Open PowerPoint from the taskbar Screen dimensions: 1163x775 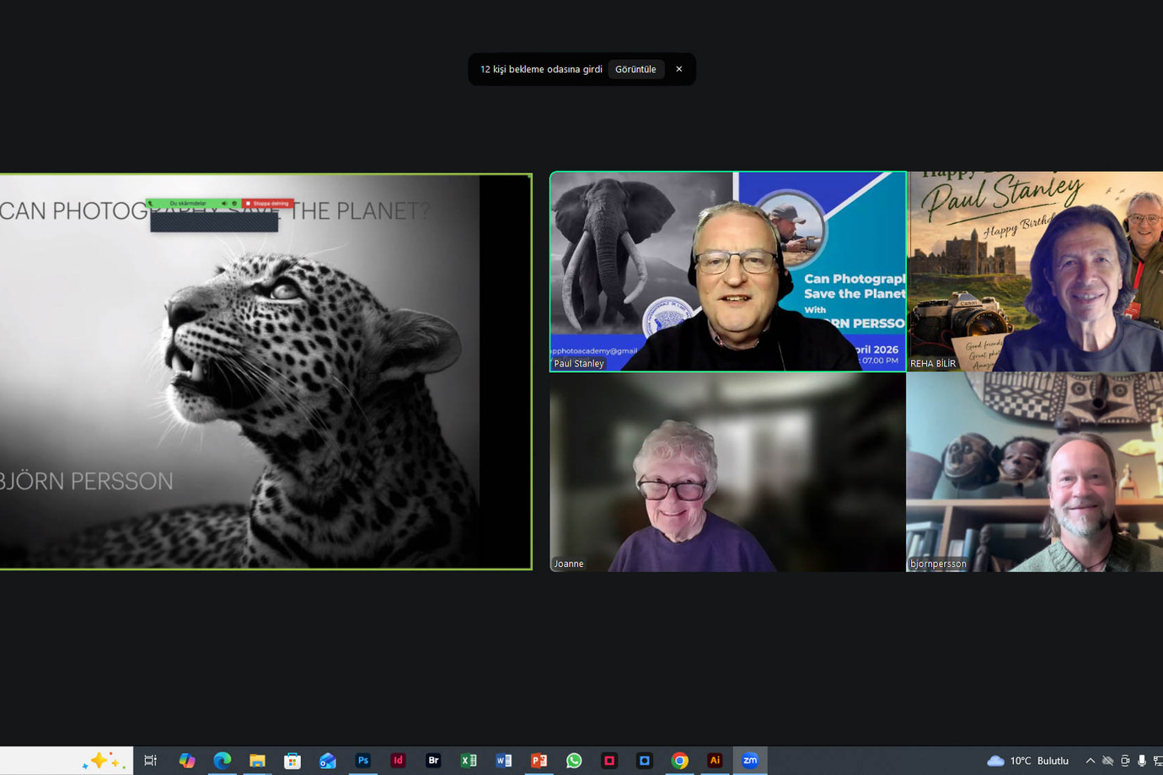pos(539,761)
